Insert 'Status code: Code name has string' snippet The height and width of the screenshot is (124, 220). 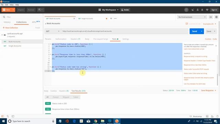(195, 73)
